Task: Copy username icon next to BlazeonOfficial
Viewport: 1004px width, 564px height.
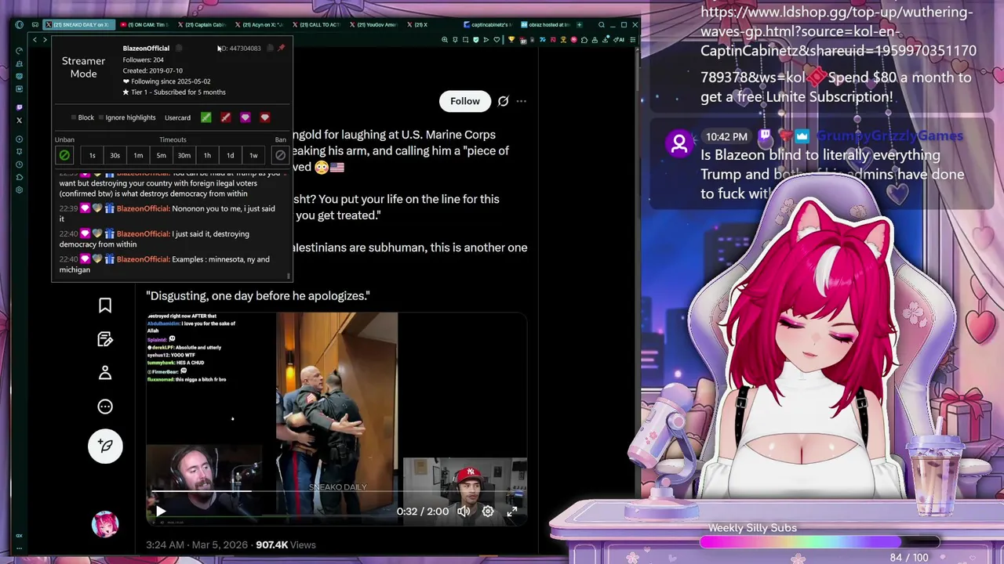Action: click(179, 48)
